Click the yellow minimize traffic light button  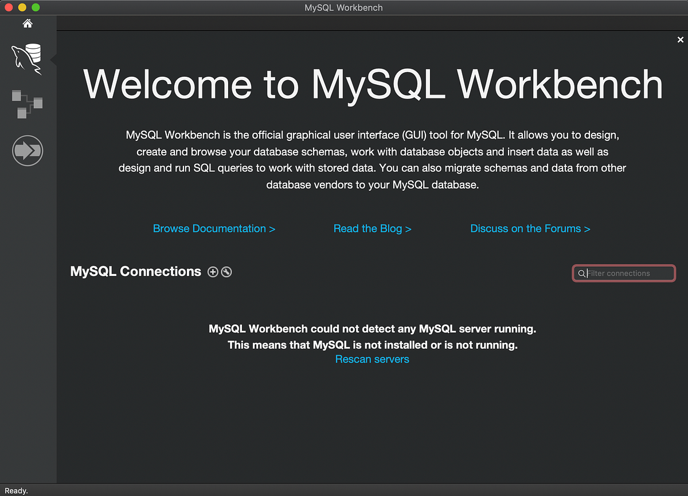pos(21,7)
